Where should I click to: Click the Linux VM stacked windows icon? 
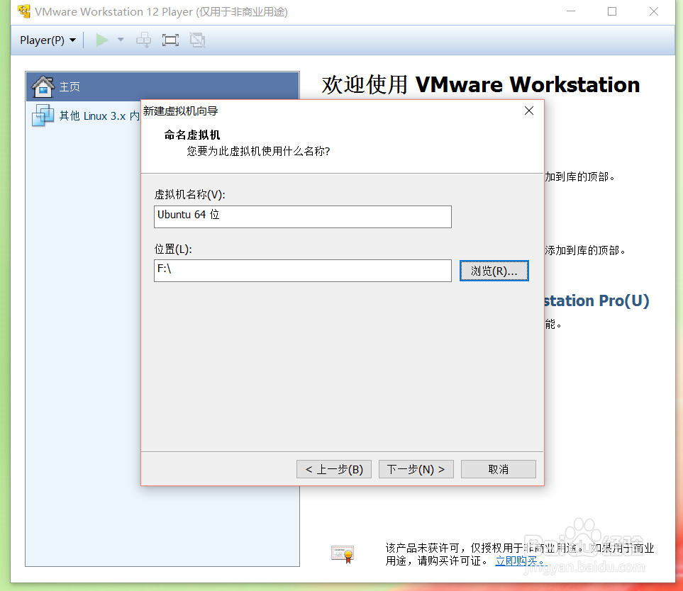pyautogui.click(x=43, y=116)
